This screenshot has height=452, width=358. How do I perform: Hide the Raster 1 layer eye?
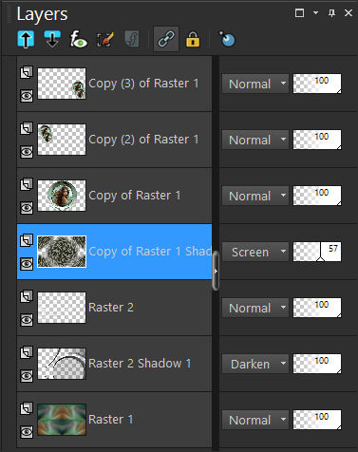click(27, 432)
